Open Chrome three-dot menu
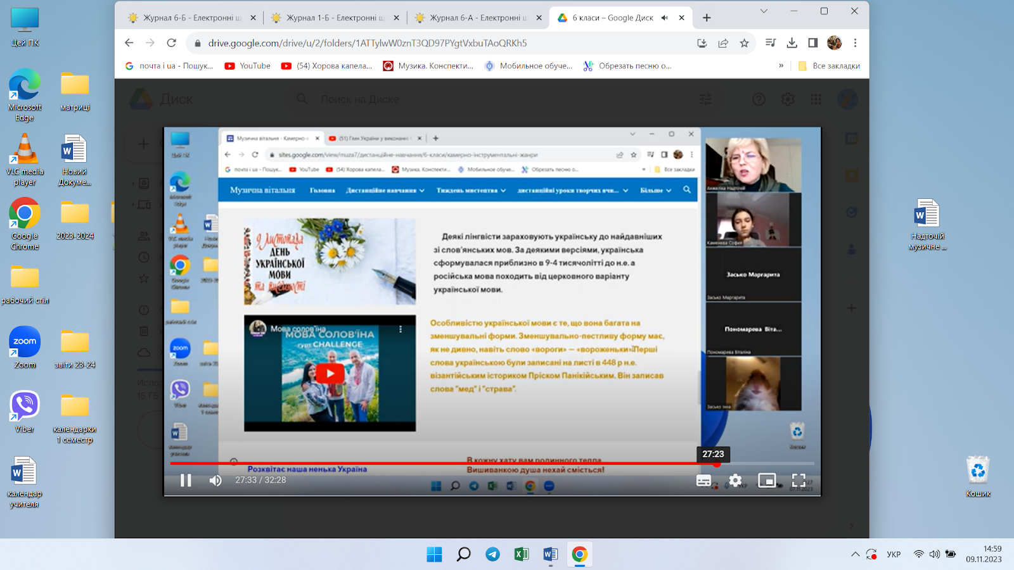 point(855,43)
